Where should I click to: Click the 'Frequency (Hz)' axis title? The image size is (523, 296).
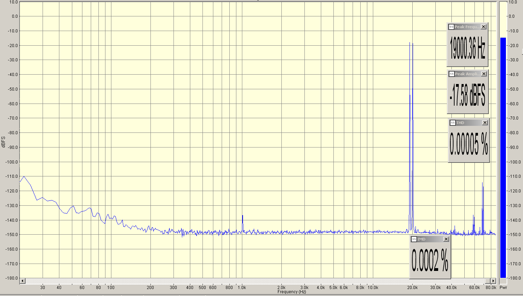292,292
